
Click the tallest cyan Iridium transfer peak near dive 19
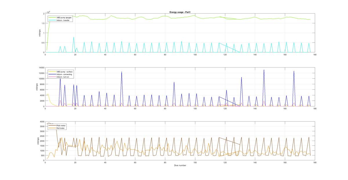click(x=74, y=37)
